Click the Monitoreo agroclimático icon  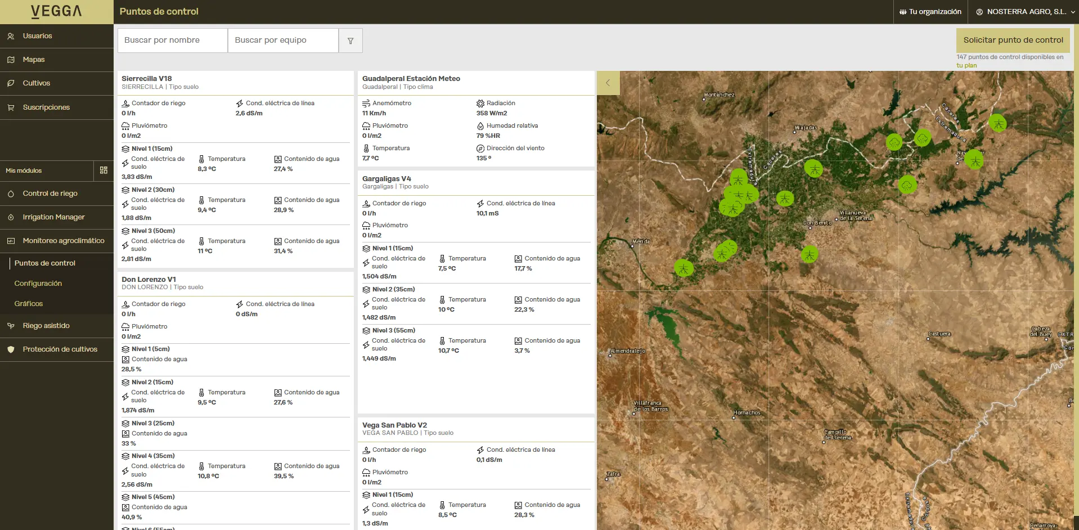(x=11, y=241)
